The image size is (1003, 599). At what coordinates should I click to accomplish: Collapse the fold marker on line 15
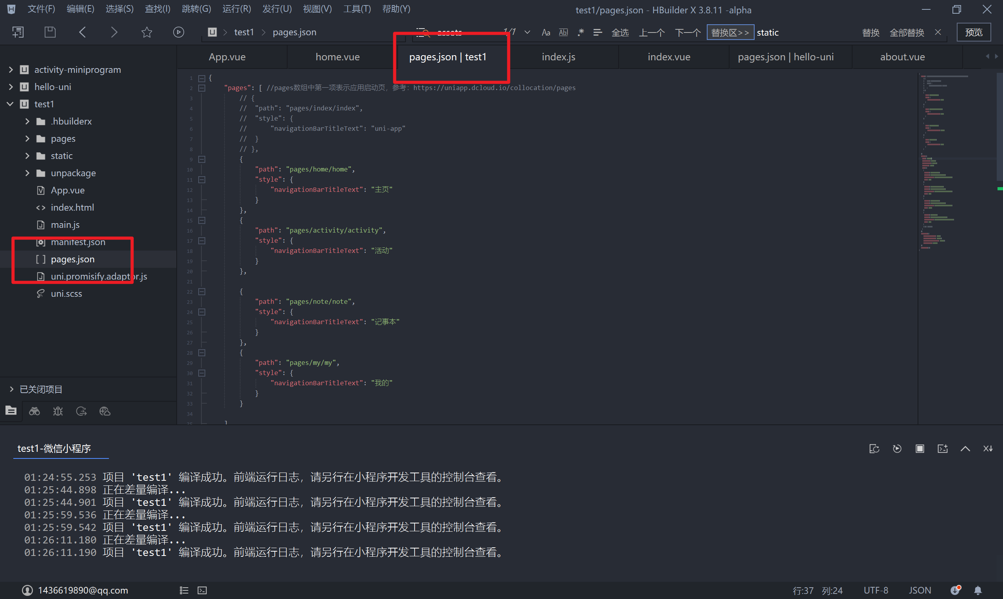coord(201,220)
